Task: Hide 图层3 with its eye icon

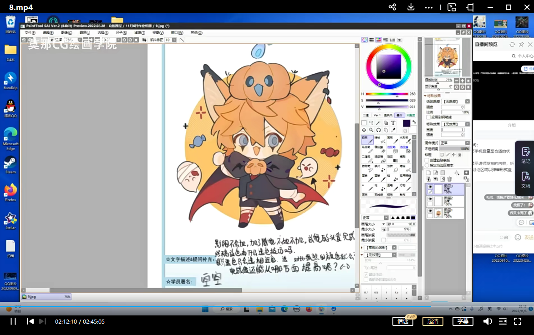Action: point(430,187)
